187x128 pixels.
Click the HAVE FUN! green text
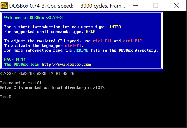click(15, 59)
